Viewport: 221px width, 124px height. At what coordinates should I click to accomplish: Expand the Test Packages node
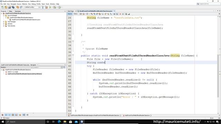pos(4,22)
